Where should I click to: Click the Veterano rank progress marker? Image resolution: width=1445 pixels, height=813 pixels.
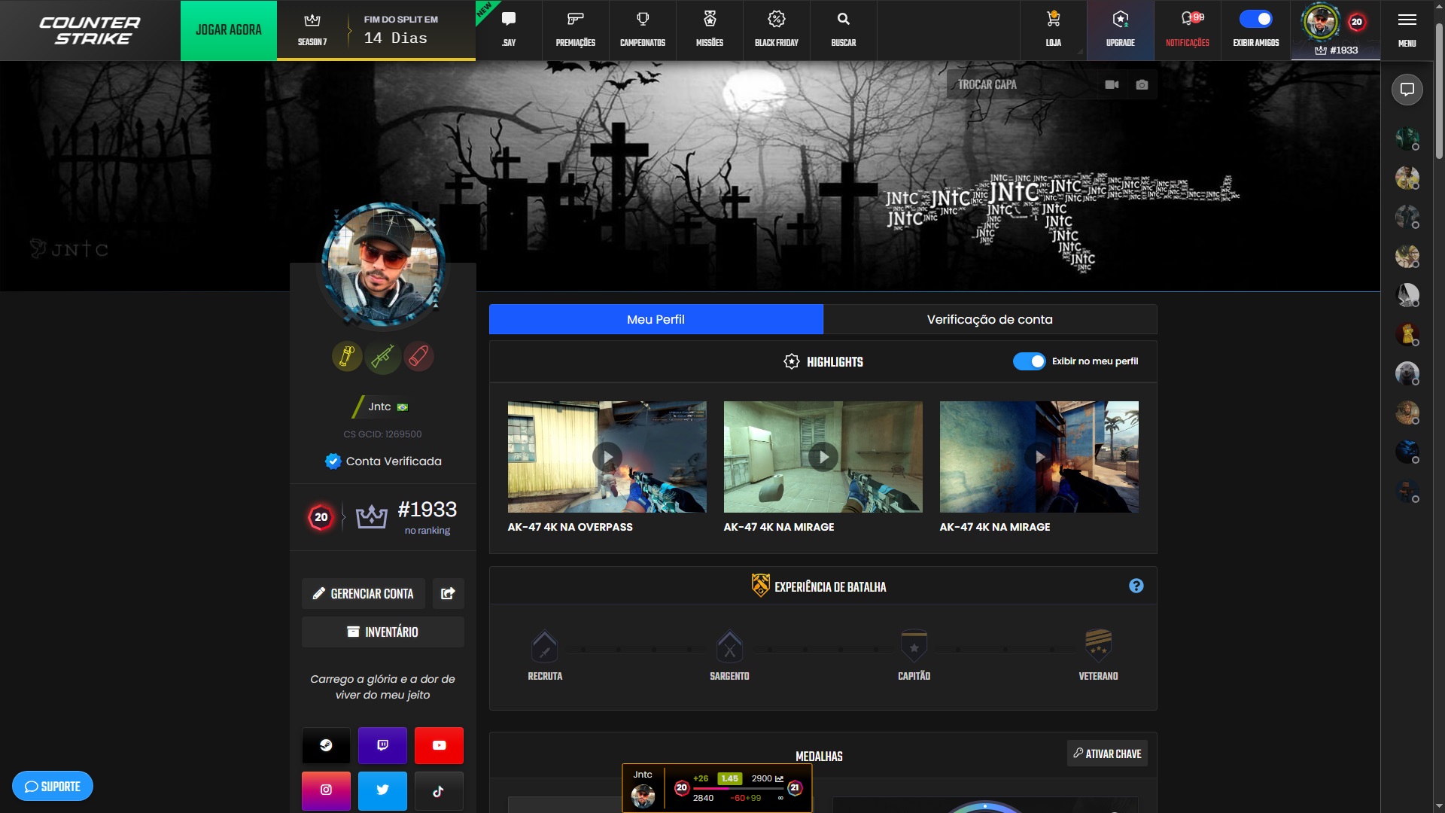tap(1098, 645)
